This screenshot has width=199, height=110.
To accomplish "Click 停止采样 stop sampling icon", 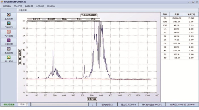I will (9, 57).
